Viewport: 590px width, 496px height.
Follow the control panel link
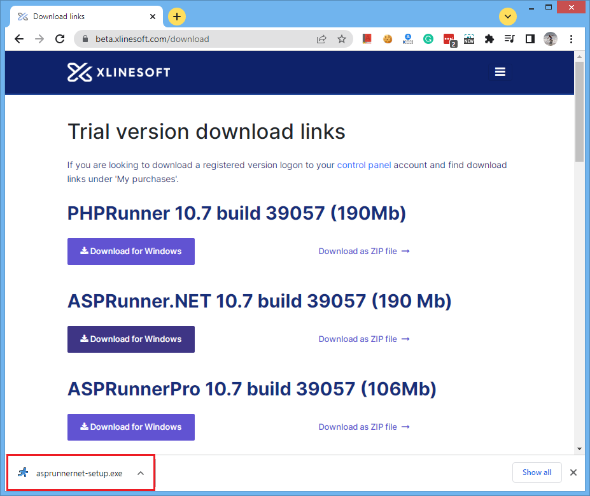coord(364,165)
